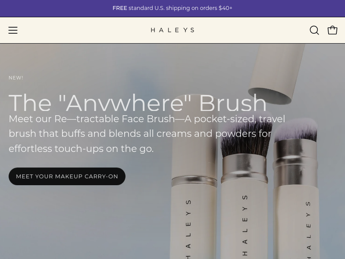Click HALEYS lettering on middle brush handle
Image resolution: width=345 pixels, height=259 pixels.
[245, 225]
